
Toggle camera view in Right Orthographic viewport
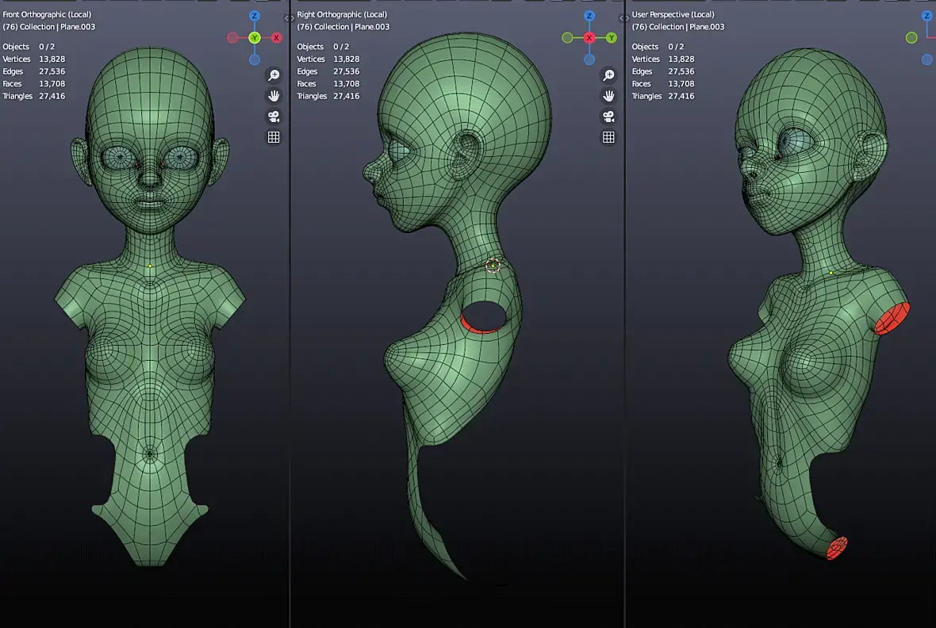click(608, 117)
